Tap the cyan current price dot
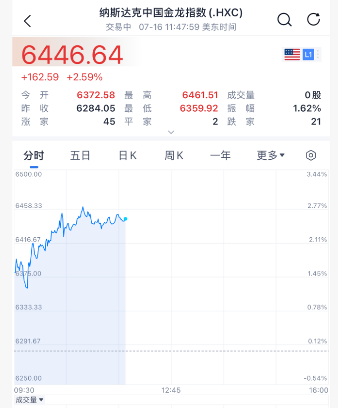Image resolution: width=338 pixels, height=408 pixels. [126, 219]
